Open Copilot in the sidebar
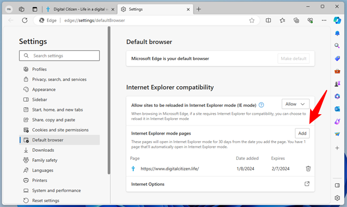The width and height of the screenshot is (347, 207). click(x=337, y=20)
